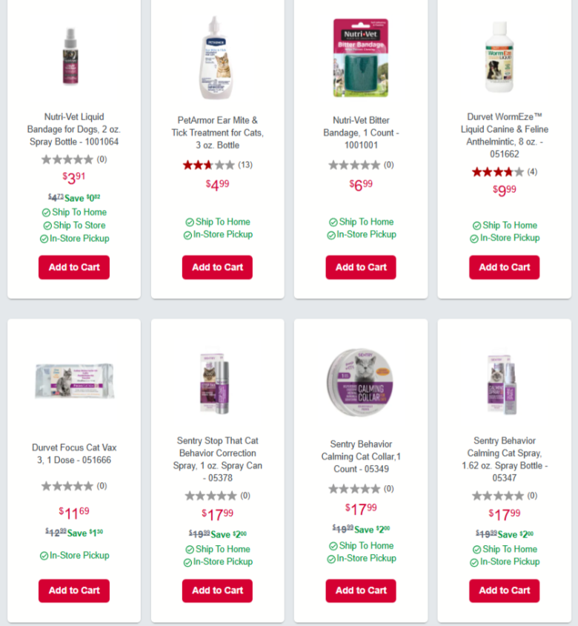578x626 pixels.
Task: Click the Sentry Stop That Cat spray image
Action: point(215,383)
